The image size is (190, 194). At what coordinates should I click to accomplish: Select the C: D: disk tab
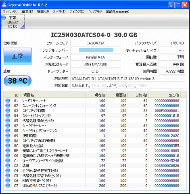click(13, 22)
